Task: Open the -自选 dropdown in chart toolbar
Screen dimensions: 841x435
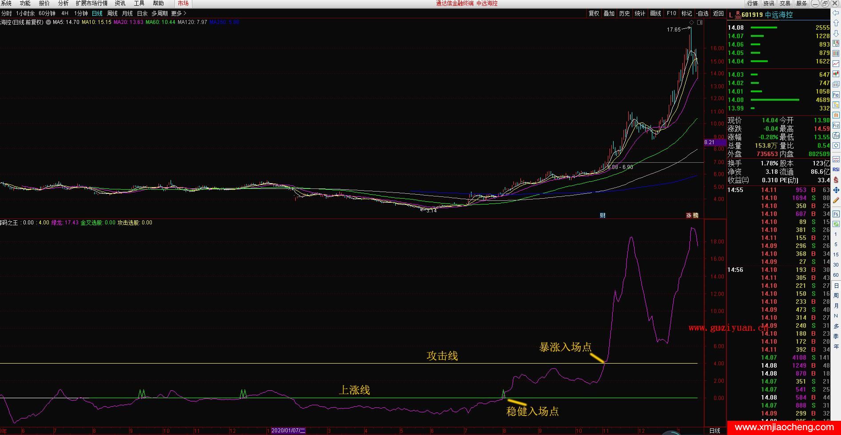Action: tap(703, 14)
